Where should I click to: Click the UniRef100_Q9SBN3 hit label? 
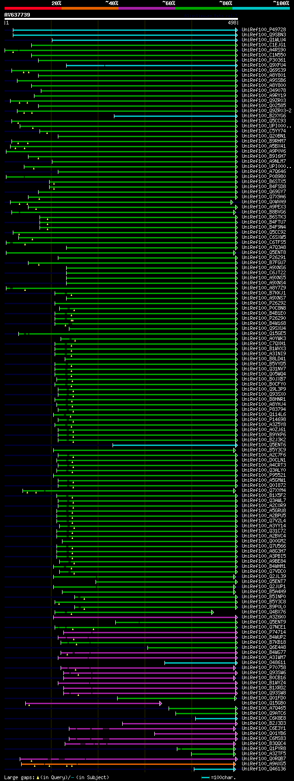tap(264, 35)
